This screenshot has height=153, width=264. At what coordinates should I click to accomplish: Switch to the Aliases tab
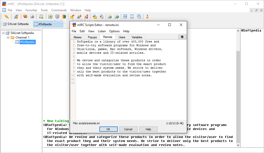77,37
